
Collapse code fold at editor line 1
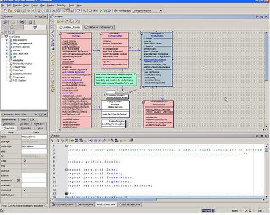pyautogui.click(x=66, y=146)
